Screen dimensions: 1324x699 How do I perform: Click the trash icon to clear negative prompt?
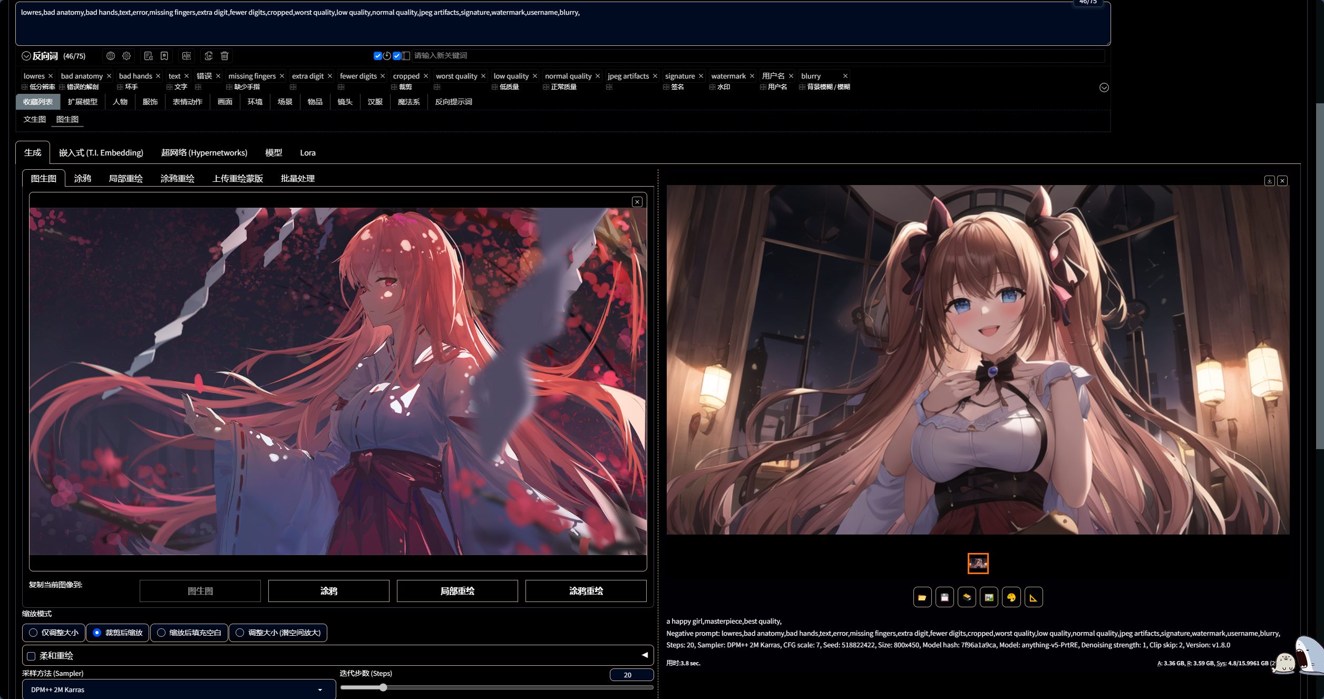click(225, 56)
